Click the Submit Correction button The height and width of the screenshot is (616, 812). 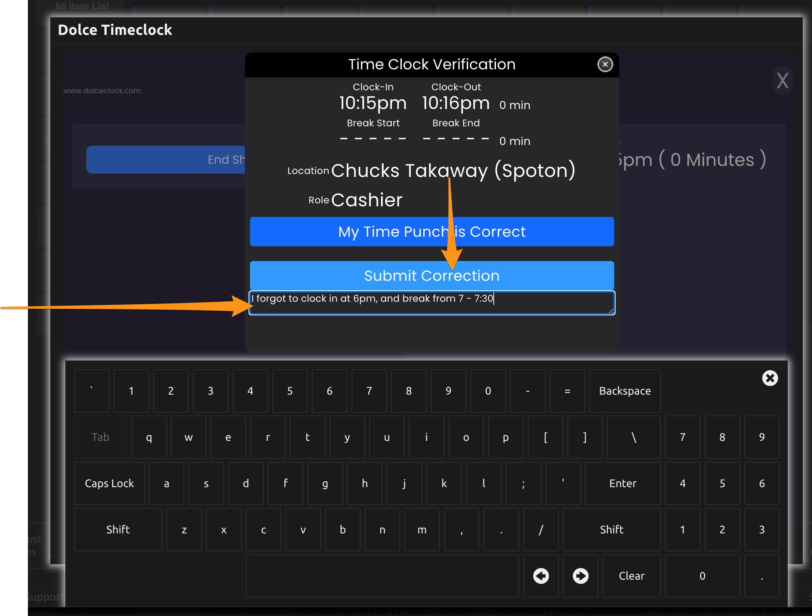coord(432,275)
